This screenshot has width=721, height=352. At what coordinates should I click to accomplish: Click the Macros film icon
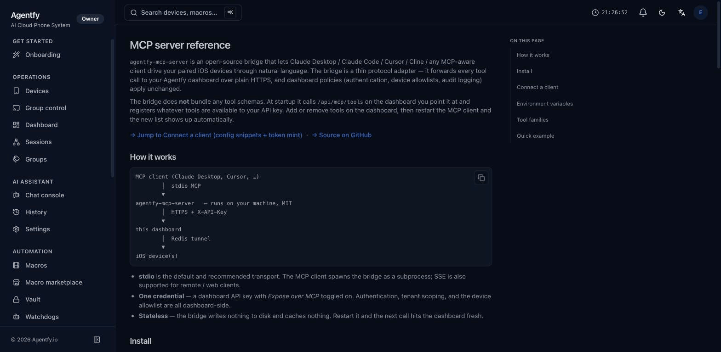(16, 265)
